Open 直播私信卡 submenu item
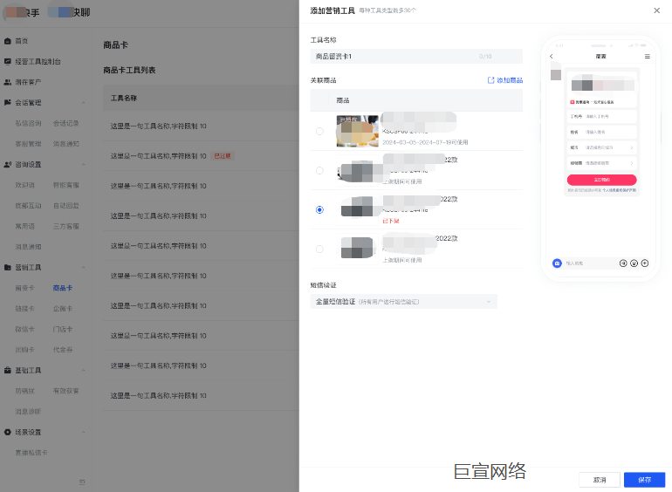 click(x=31, y=453)
